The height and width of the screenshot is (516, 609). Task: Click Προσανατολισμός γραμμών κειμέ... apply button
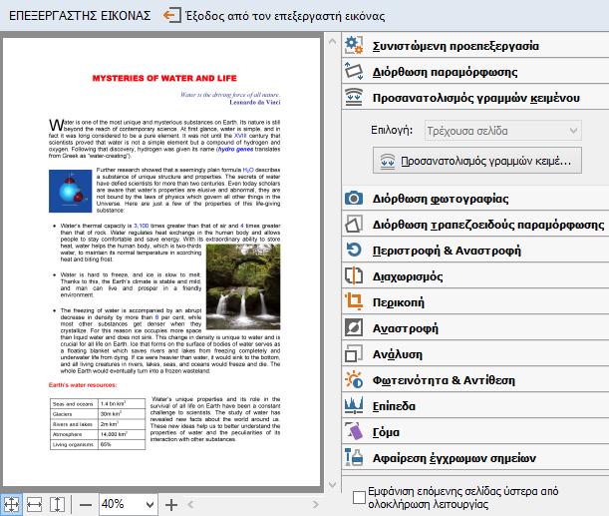click(x=477, y=161)
